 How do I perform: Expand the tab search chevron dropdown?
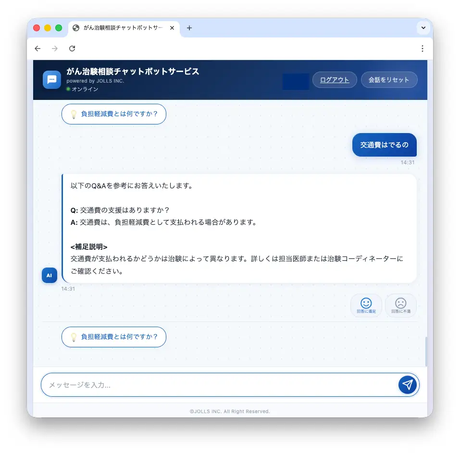pos(423,28)
